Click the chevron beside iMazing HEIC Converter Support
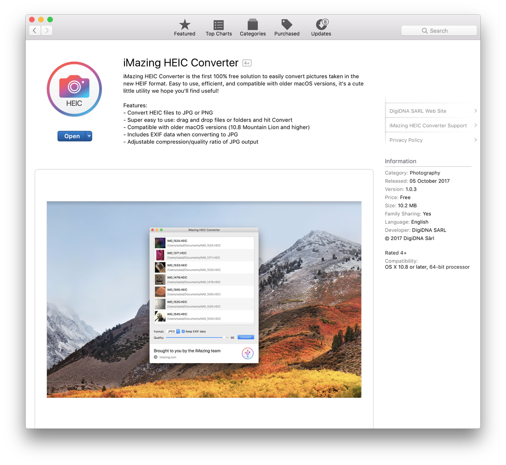 pyautogui.click(x=476, y=126)
